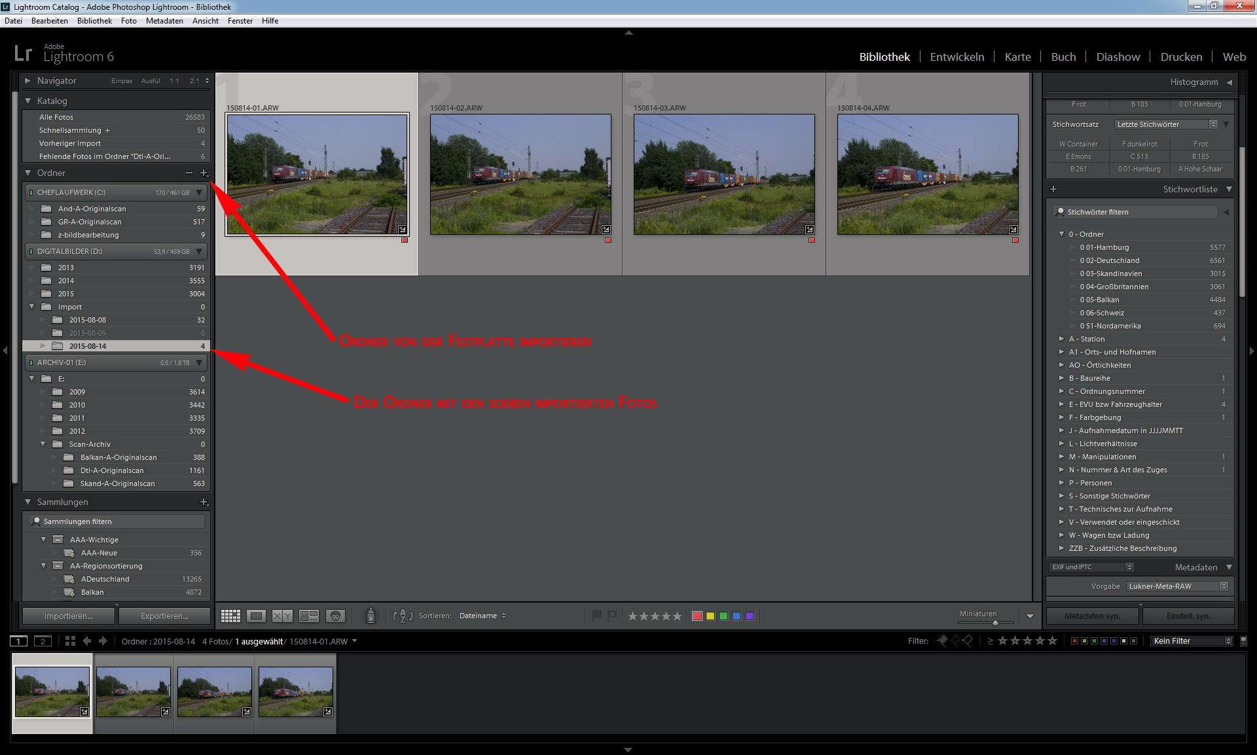The image size is (1257, 755).
Task: Filter by green color label
Action: point(1094,641)
